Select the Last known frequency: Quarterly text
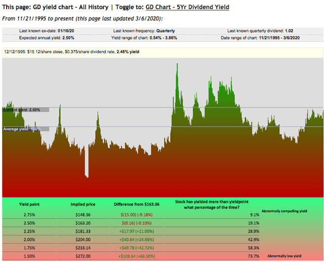Screen dimensions: 324x262 (144, 31)
